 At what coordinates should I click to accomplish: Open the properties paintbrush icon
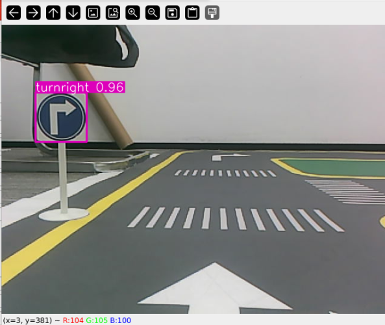212,12
